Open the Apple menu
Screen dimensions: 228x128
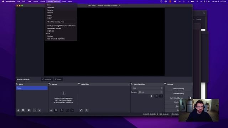coord(3,1)
